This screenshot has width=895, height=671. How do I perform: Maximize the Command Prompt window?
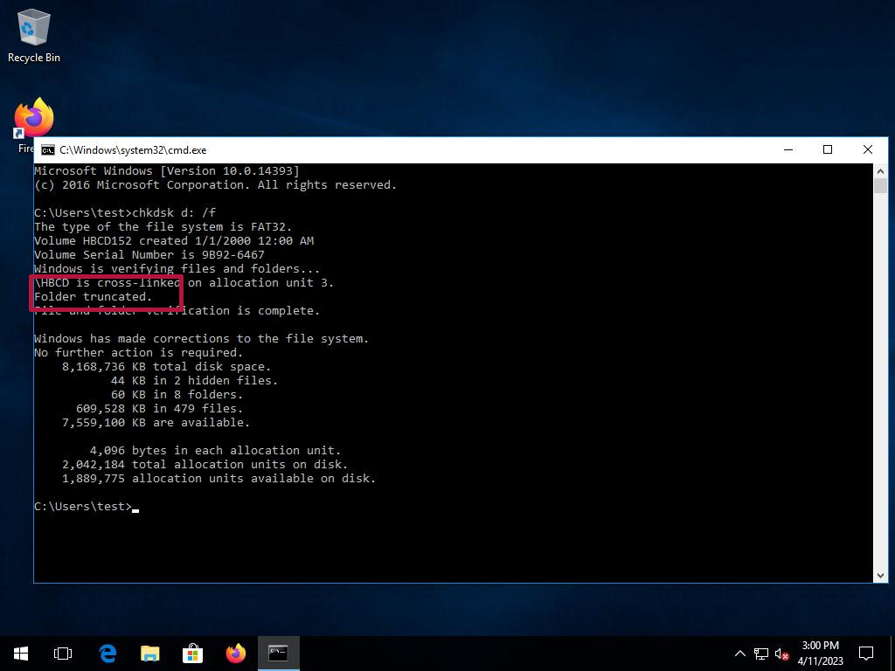(828, 149)
